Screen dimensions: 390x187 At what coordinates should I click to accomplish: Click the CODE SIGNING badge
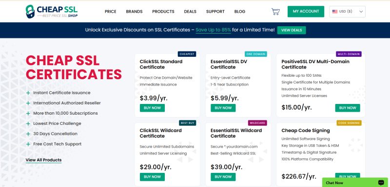coord(349,123)
